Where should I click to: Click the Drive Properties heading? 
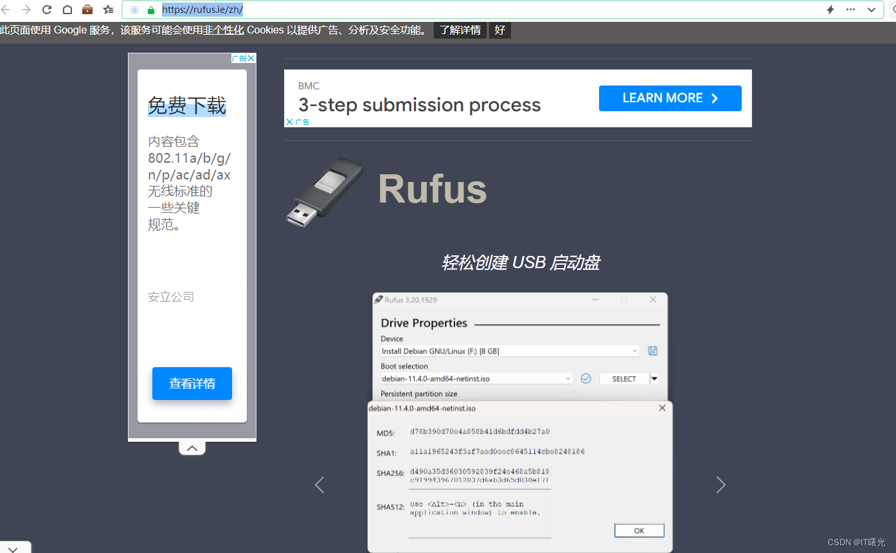point(424,323)
